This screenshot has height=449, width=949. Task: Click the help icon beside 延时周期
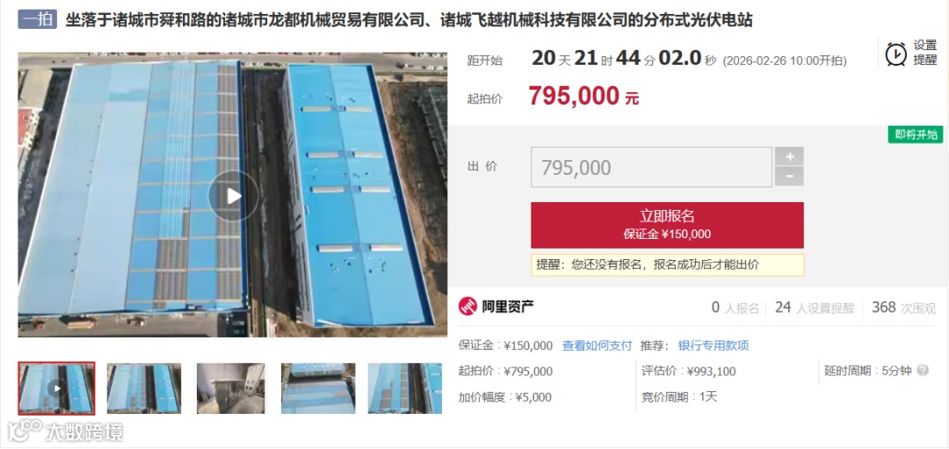(x=923, y=370)
